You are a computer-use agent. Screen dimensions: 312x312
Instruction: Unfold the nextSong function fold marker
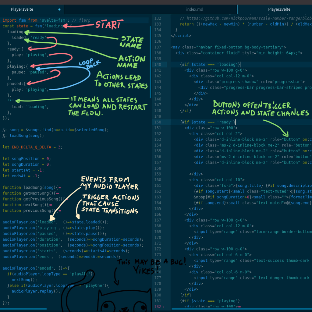50,205
